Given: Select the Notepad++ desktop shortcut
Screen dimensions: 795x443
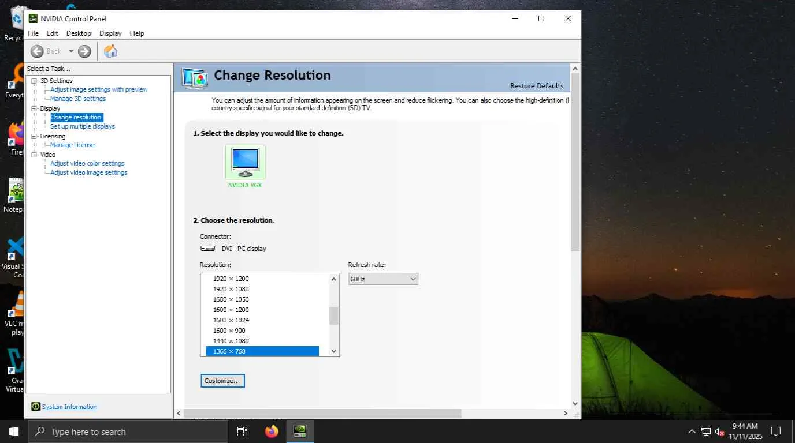Looking at the screenshot, I should [x=13, y=196].
